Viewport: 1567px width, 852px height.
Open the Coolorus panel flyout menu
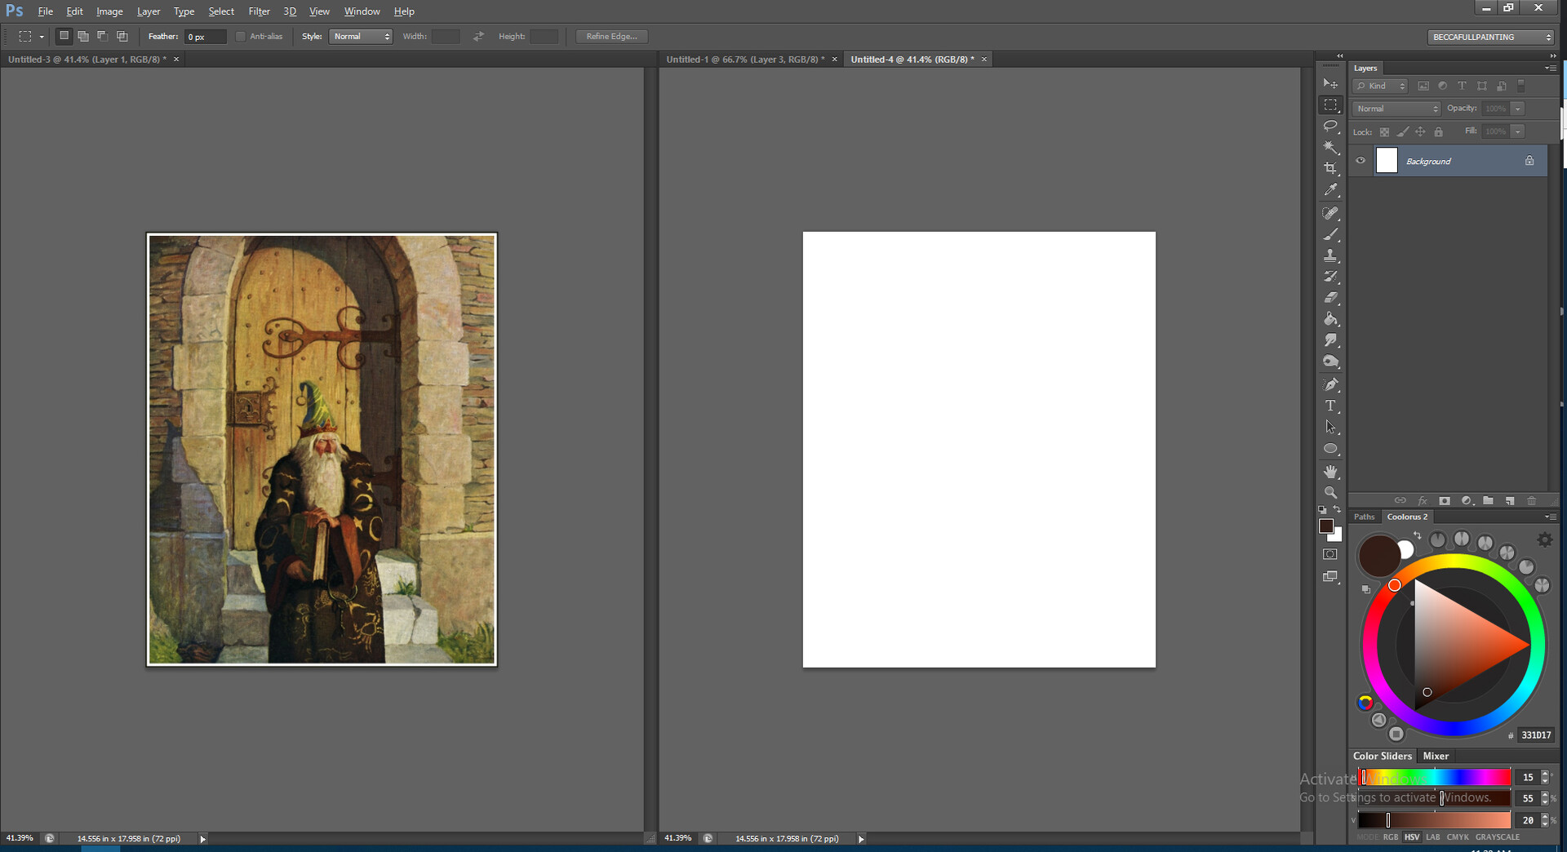pyautogui.click(x=1551, y=517)
